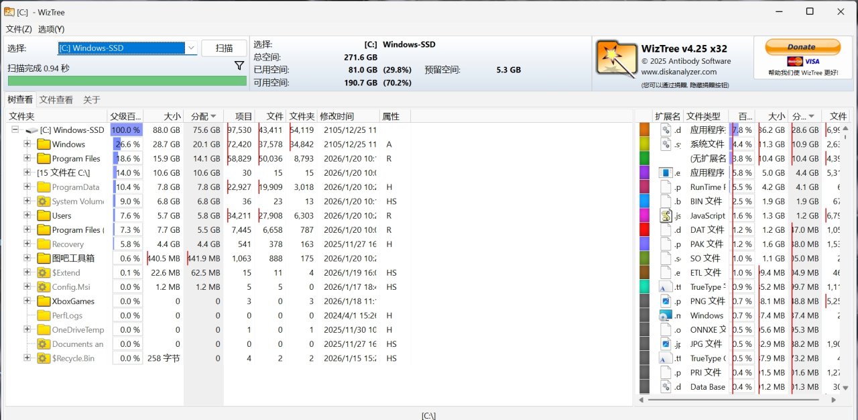Expand the Recovery folder node
This screenshot has width=858, height=420.
tap(27, 244)
